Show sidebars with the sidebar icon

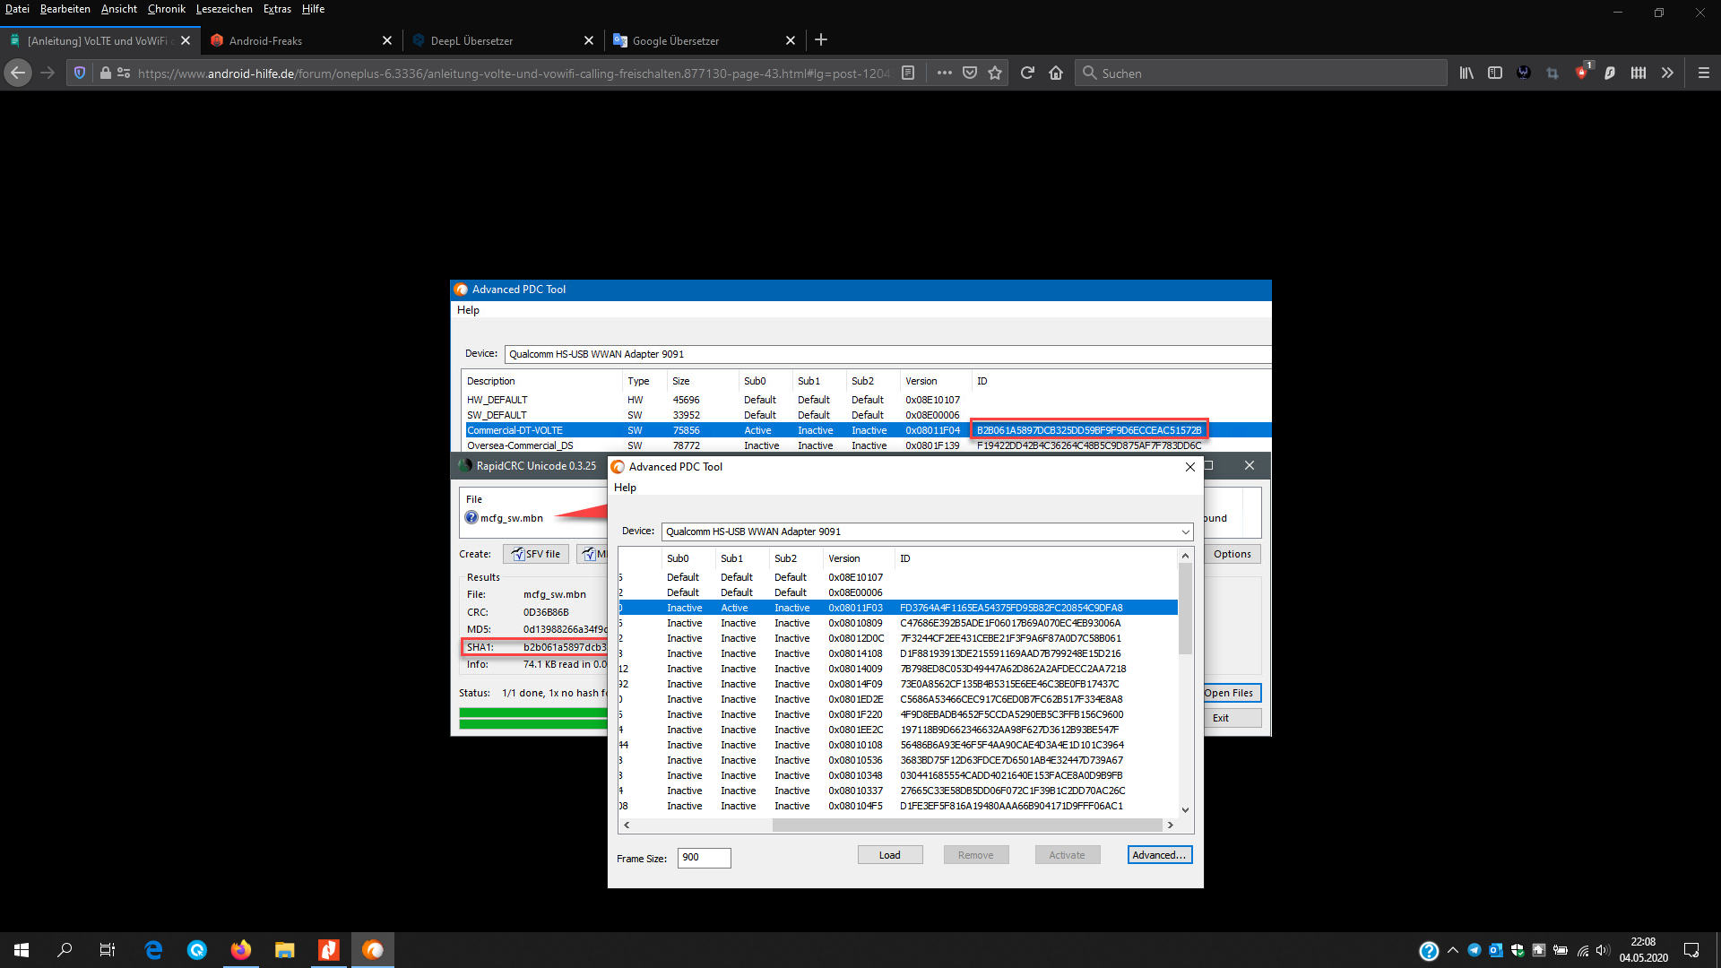1495,73
